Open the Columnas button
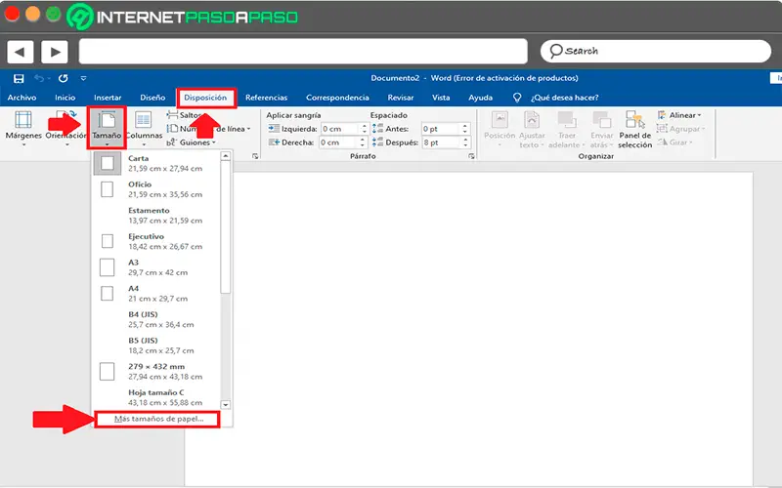Screen dimensions: 782x488 [144, 129]
